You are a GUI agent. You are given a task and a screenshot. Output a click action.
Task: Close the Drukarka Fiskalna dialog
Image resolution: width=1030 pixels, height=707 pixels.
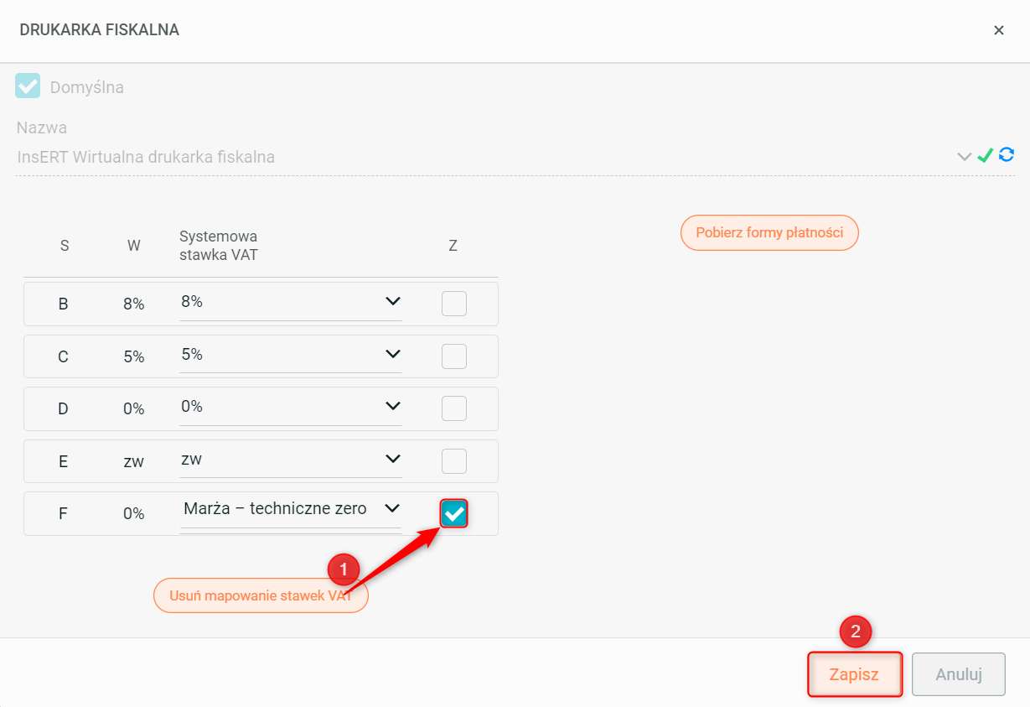(998, 30)
